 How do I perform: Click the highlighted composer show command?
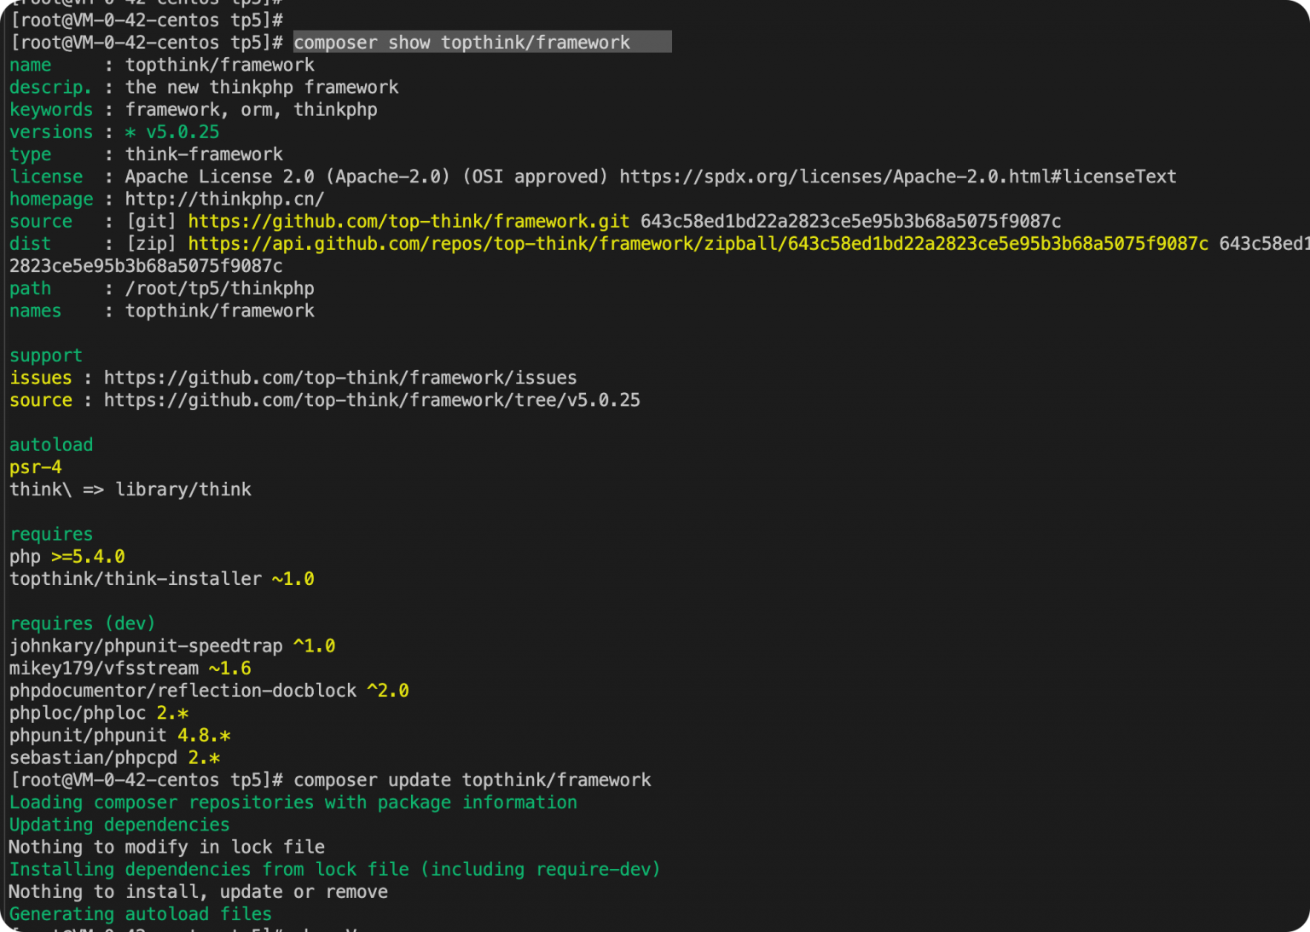tap(461, 43)
